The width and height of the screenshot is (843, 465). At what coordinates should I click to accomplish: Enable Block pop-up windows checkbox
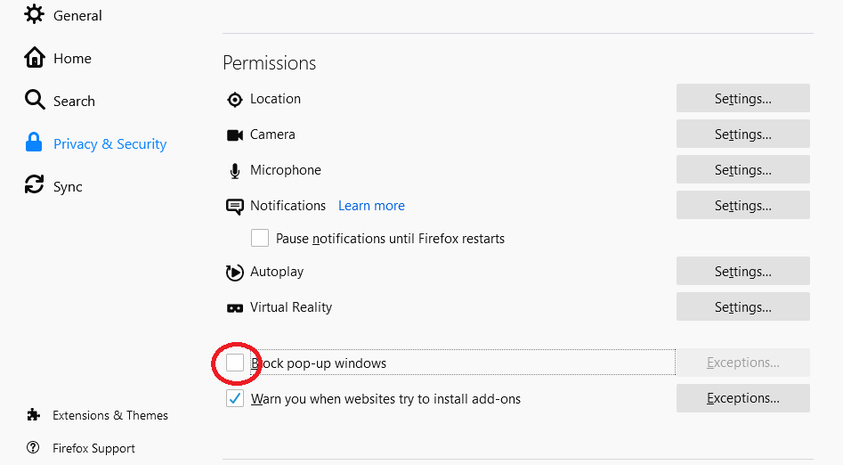235,363
